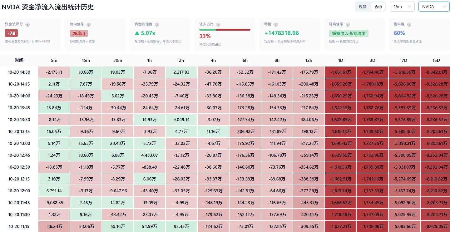
Task: Open the 15m interval dropdown
Action: [402, 7]
